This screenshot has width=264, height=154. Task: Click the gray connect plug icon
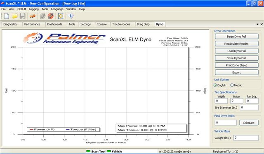(42, 16)
